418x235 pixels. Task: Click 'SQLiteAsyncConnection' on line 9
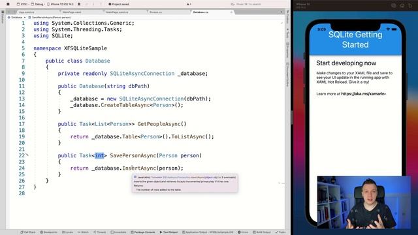point(142,74)
